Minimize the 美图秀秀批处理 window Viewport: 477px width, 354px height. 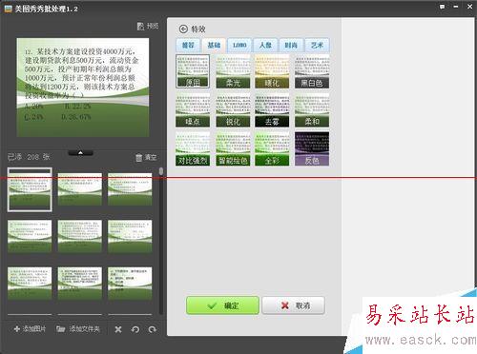[x=456, y=7]
